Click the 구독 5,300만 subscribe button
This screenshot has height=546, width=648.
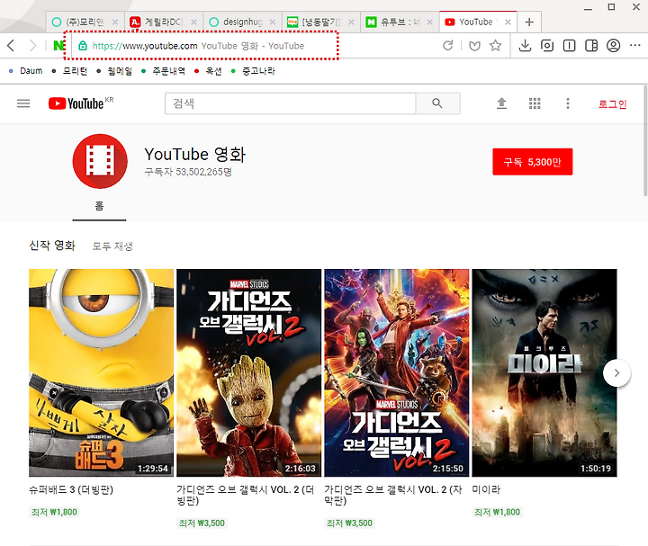pos(532,162)
